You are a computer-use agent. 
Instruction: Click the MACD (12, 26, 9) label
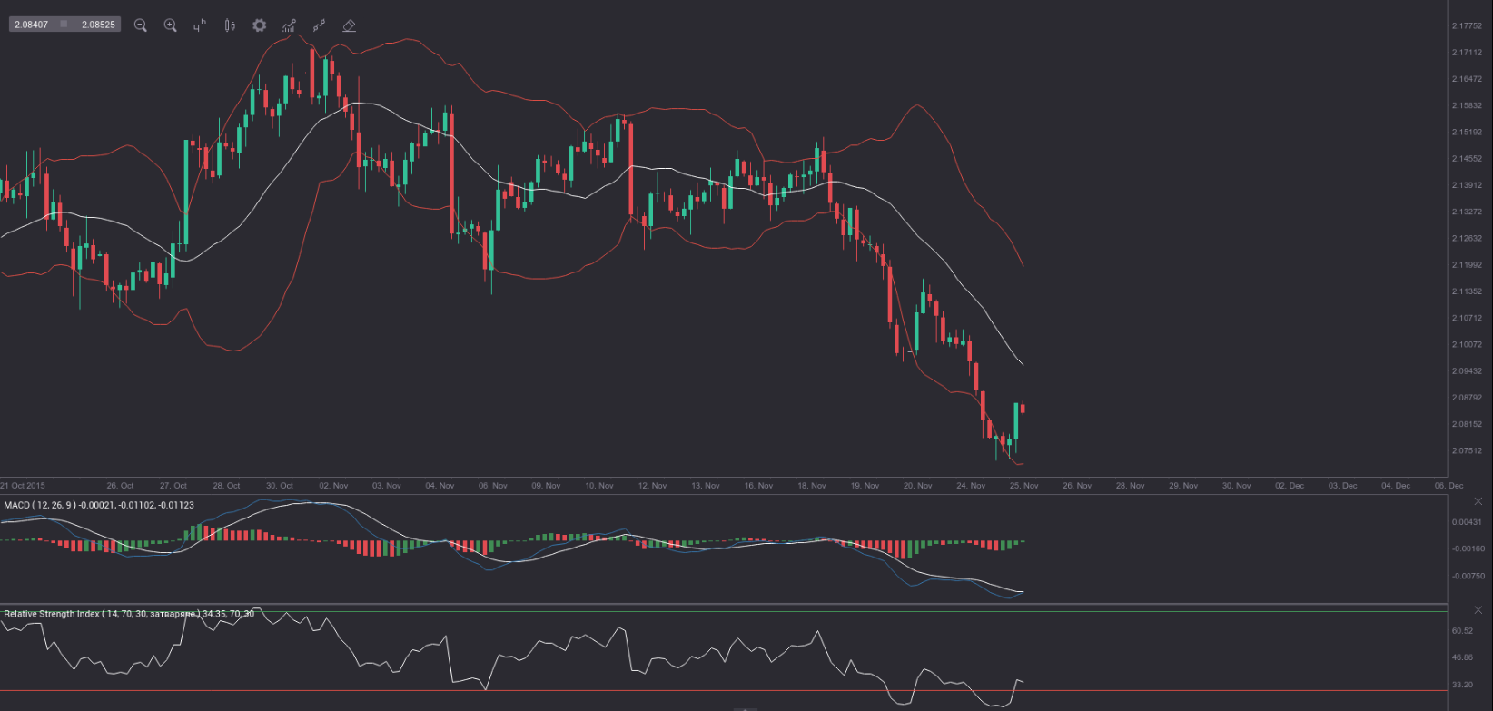click(x=98, y=505)
